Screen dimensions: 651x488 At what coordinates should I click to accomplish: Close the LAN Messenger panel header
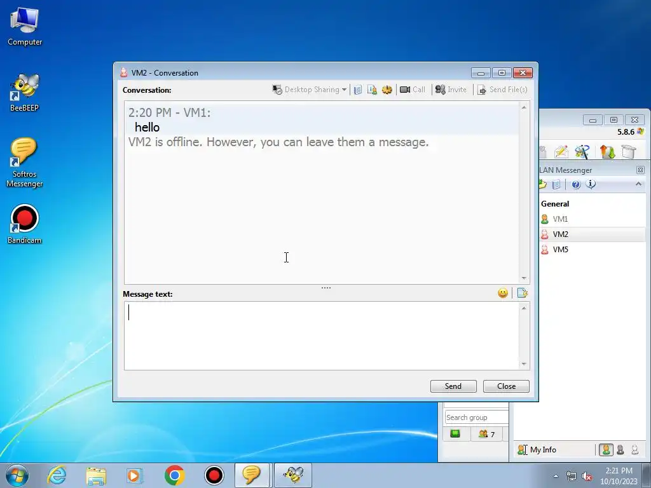[640, 170]
